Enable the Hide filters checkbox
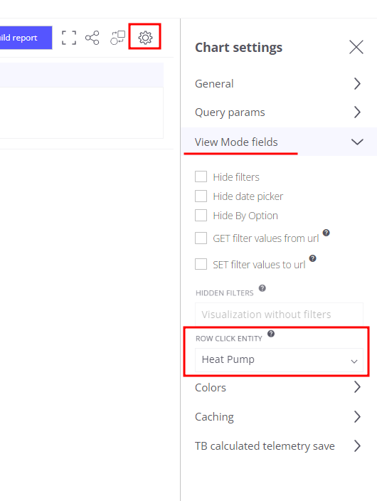Screen dimensions: 377x501 point(201,176)
